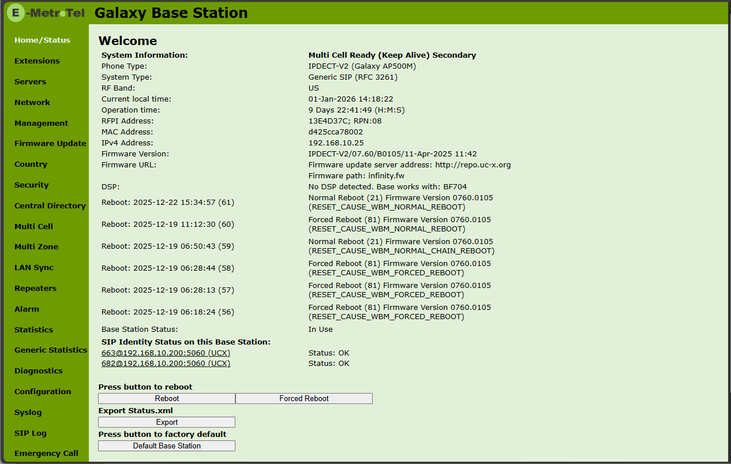Click Reboot entry 2025-12-19 11:12:30 (60)
Viewport: 731px width, 464px height.
click(168, 224)
